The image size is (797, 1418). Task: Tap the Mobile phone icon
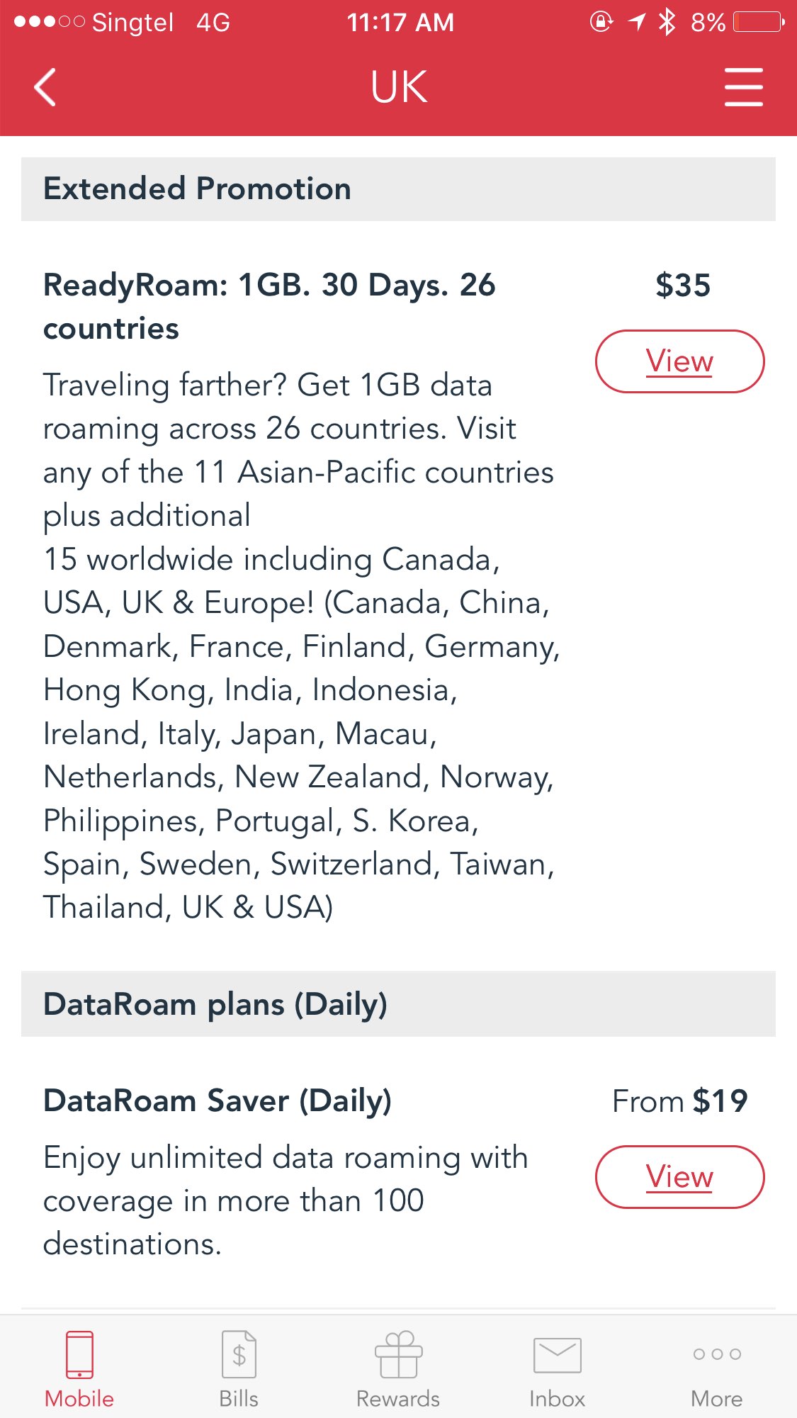79,1354
